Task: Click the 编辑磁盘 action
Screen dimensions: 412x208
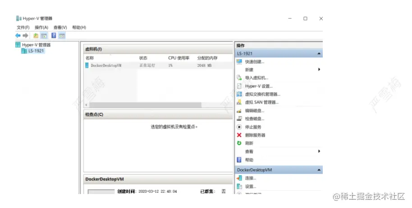Action: click(x=255, y=111)
